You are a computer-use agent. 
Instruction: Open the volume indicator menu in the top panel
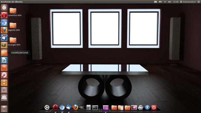point(169,2)
